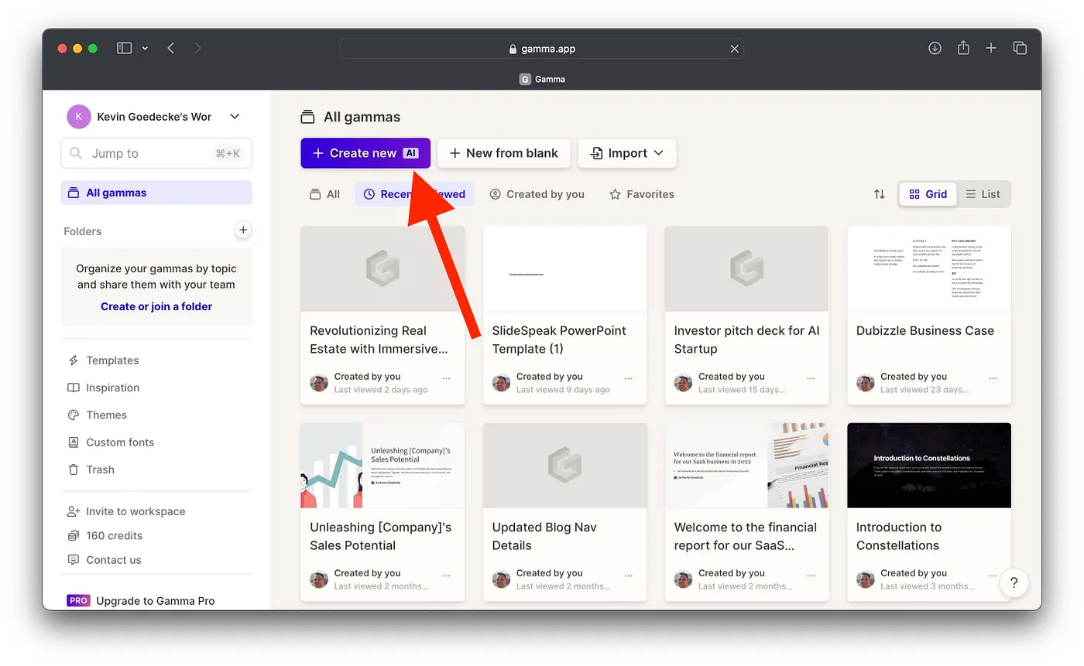Switch to List view
This screenshot has width=1084, height=666.
[x=983, y=194]
